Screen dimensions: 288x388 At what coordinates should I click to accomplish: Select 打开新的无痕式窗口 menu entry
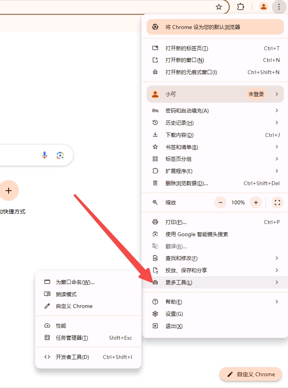(x=215, y=72)
